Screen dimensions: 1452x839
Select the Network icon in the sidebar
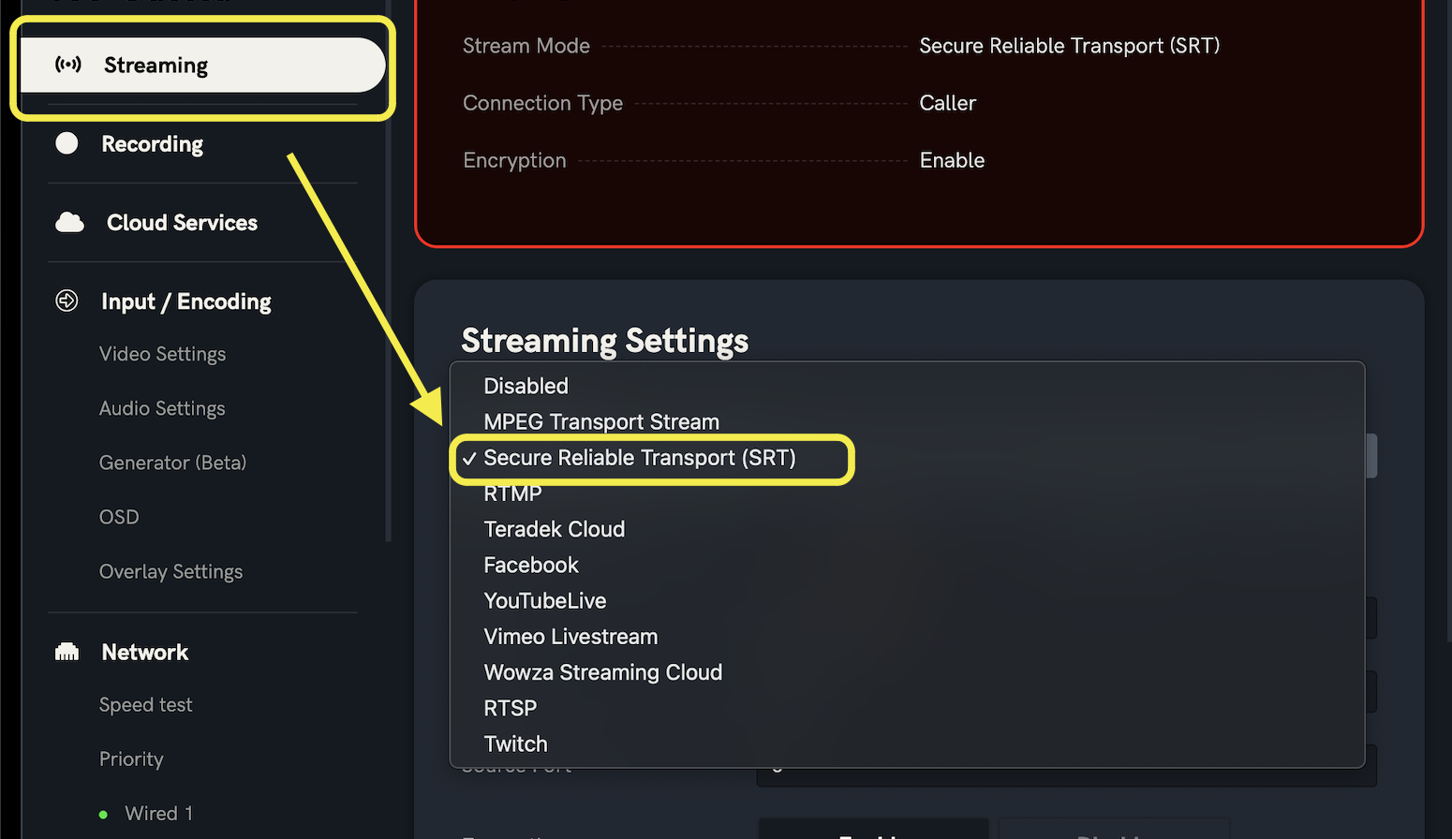[x=67, y=652]
